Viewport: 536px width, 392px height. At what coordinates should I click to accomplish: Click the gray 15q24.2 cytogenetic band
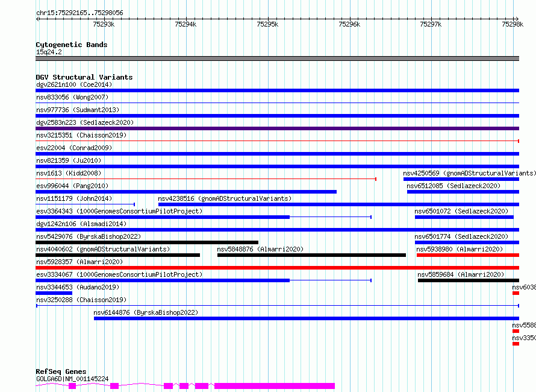coord(277,58)
